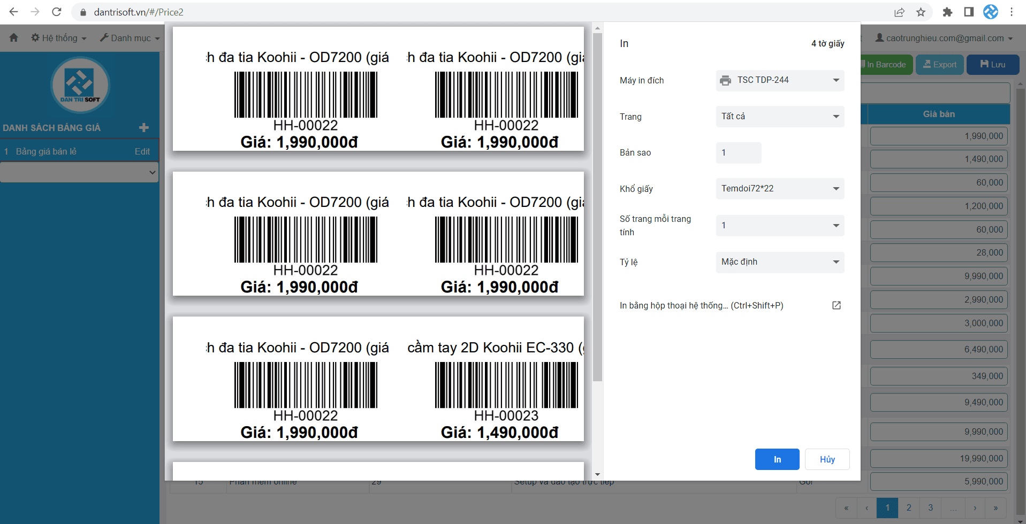This screenshot has height=524, width=1026.
Task: Open the caotrunghieu.com@gmail.com account menu
Action: point(944,38)
